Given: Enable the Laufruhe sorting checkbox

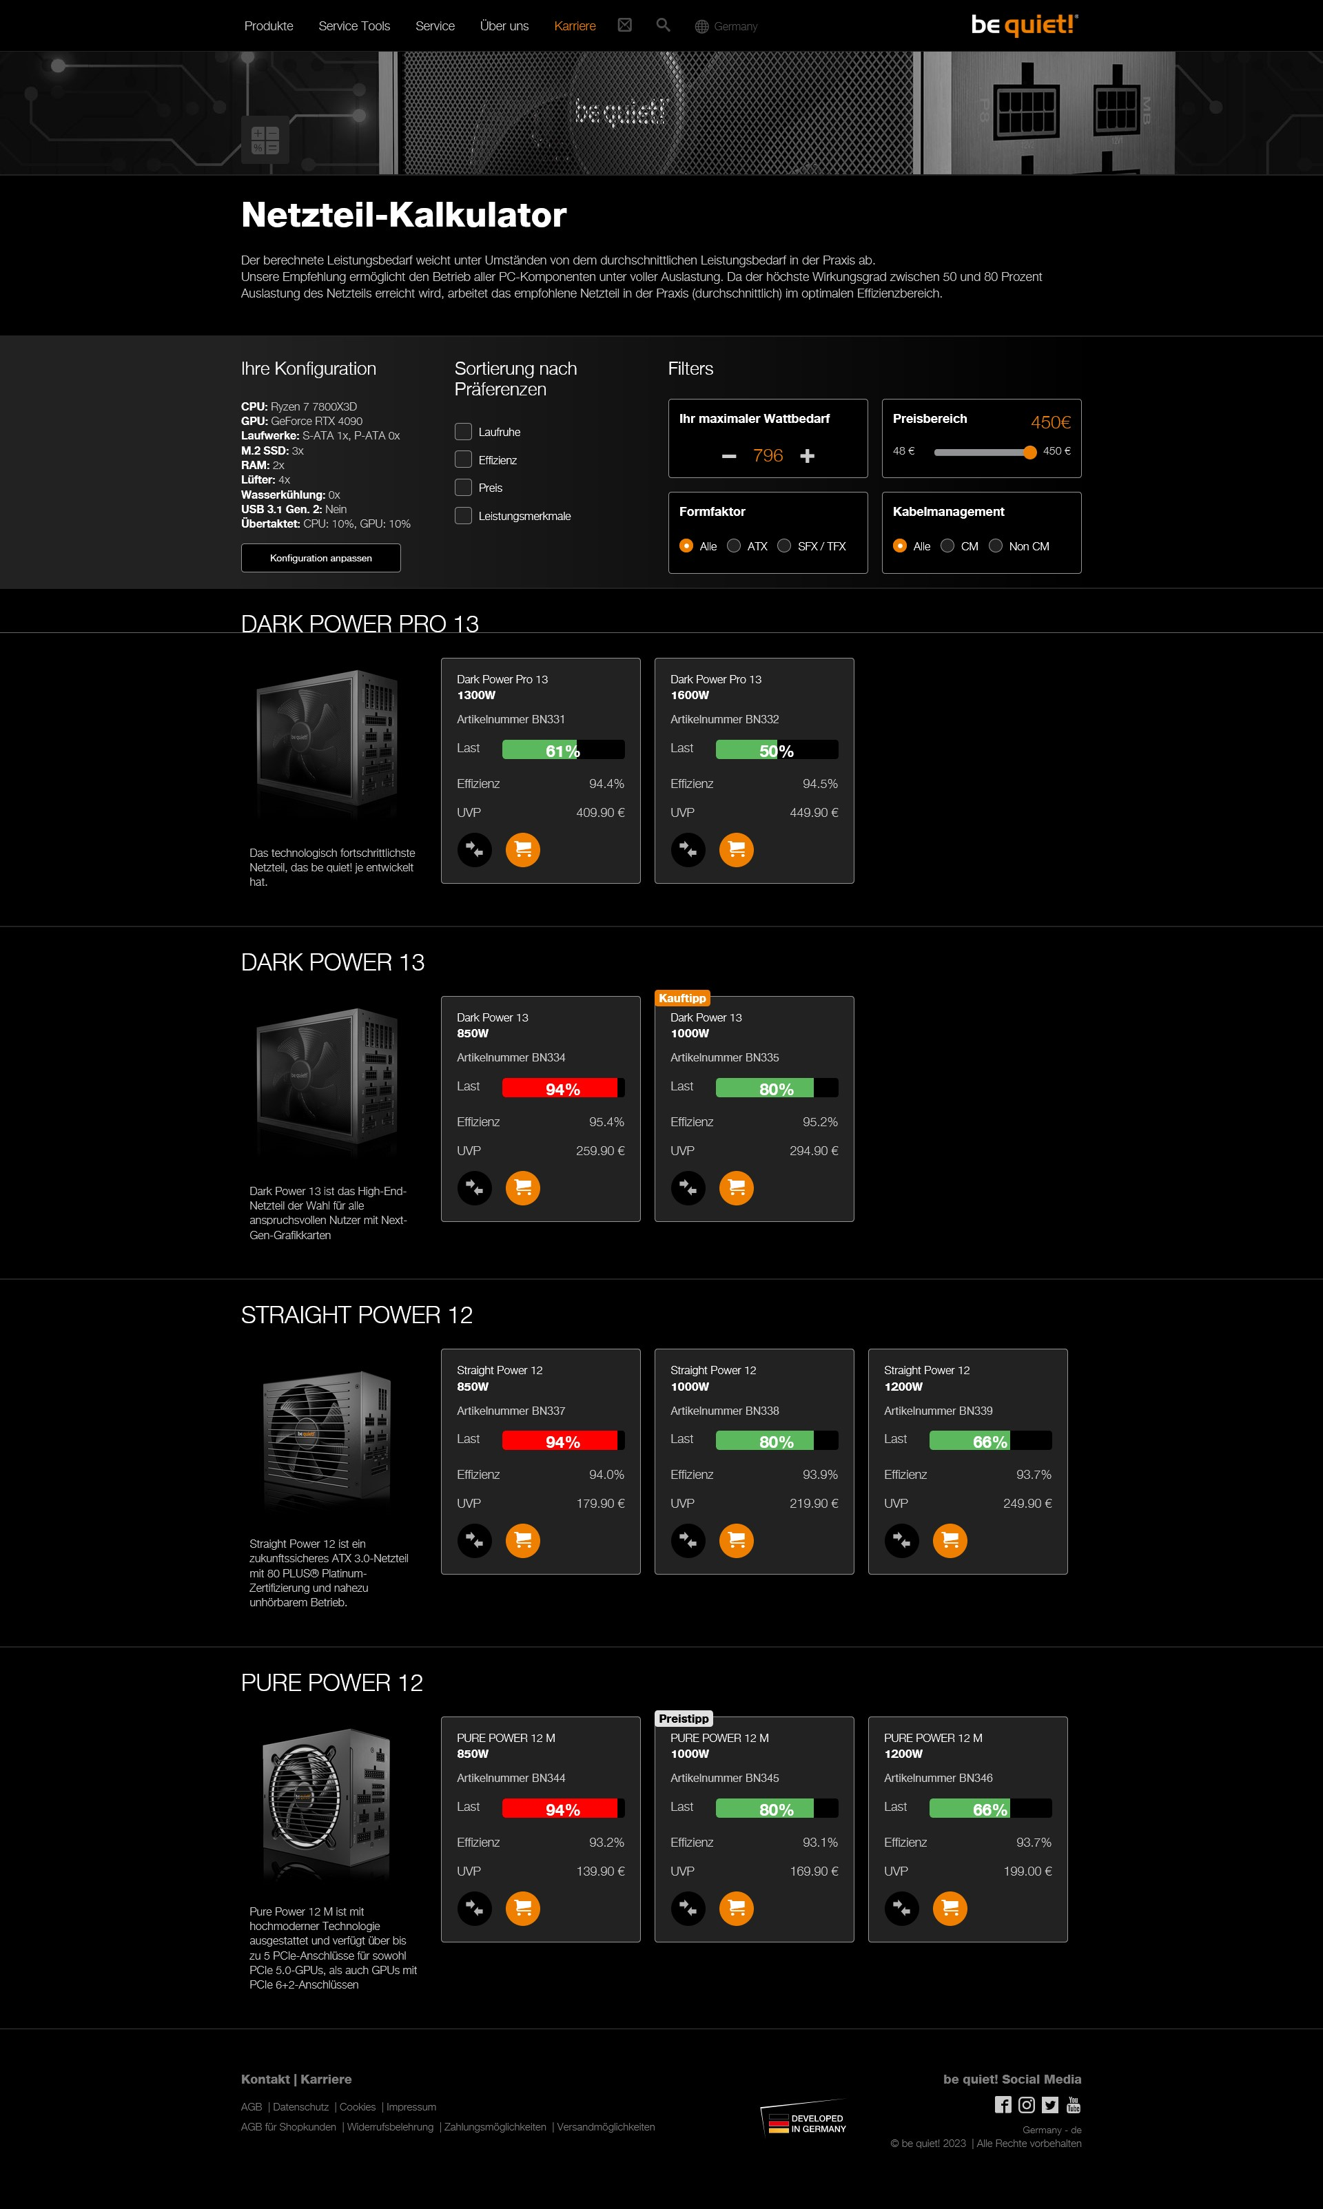Looking at the screenshot, I should [464, 431].
